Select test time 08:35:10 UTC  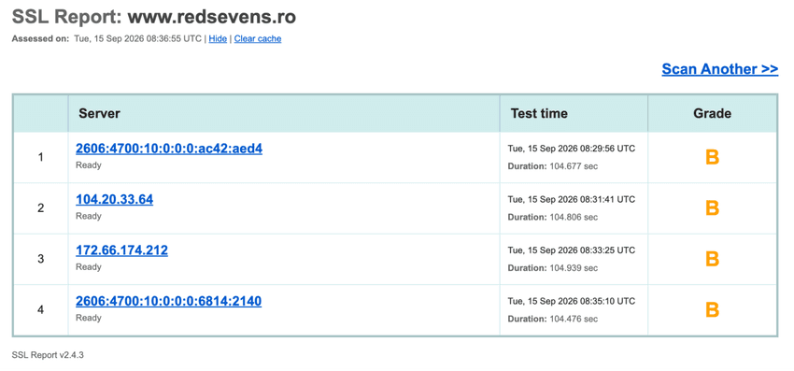pyautogui.click(x=571, y=301)
